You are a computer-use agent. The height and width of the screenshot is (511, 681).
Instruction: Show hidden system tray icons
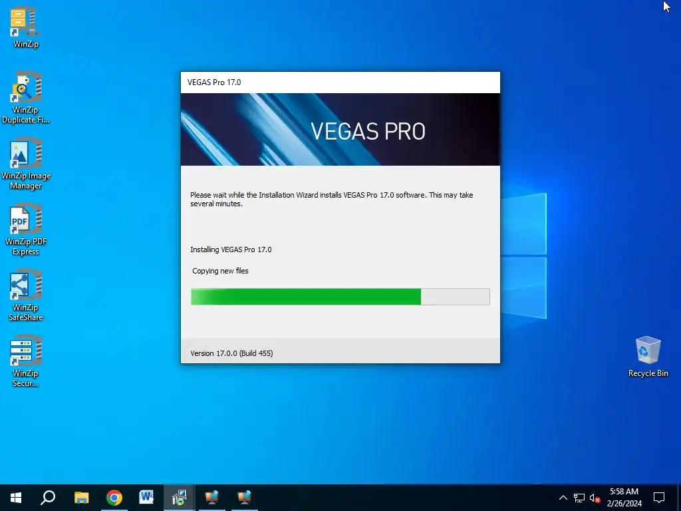563,498
